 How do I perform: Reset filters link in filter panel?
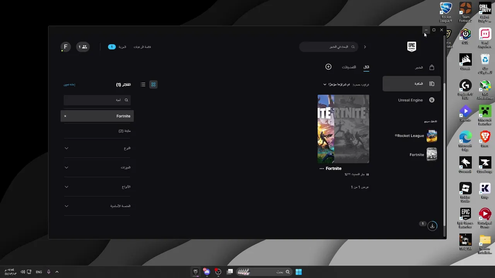(x=70, y=85)
